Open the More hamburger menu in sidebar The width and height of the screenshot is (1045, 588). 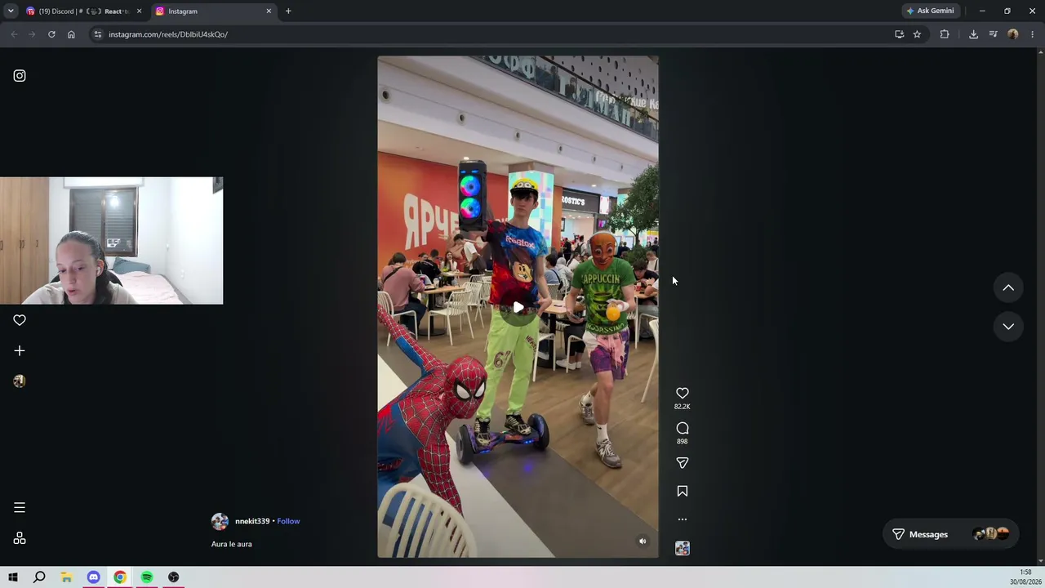click(20, 508)
